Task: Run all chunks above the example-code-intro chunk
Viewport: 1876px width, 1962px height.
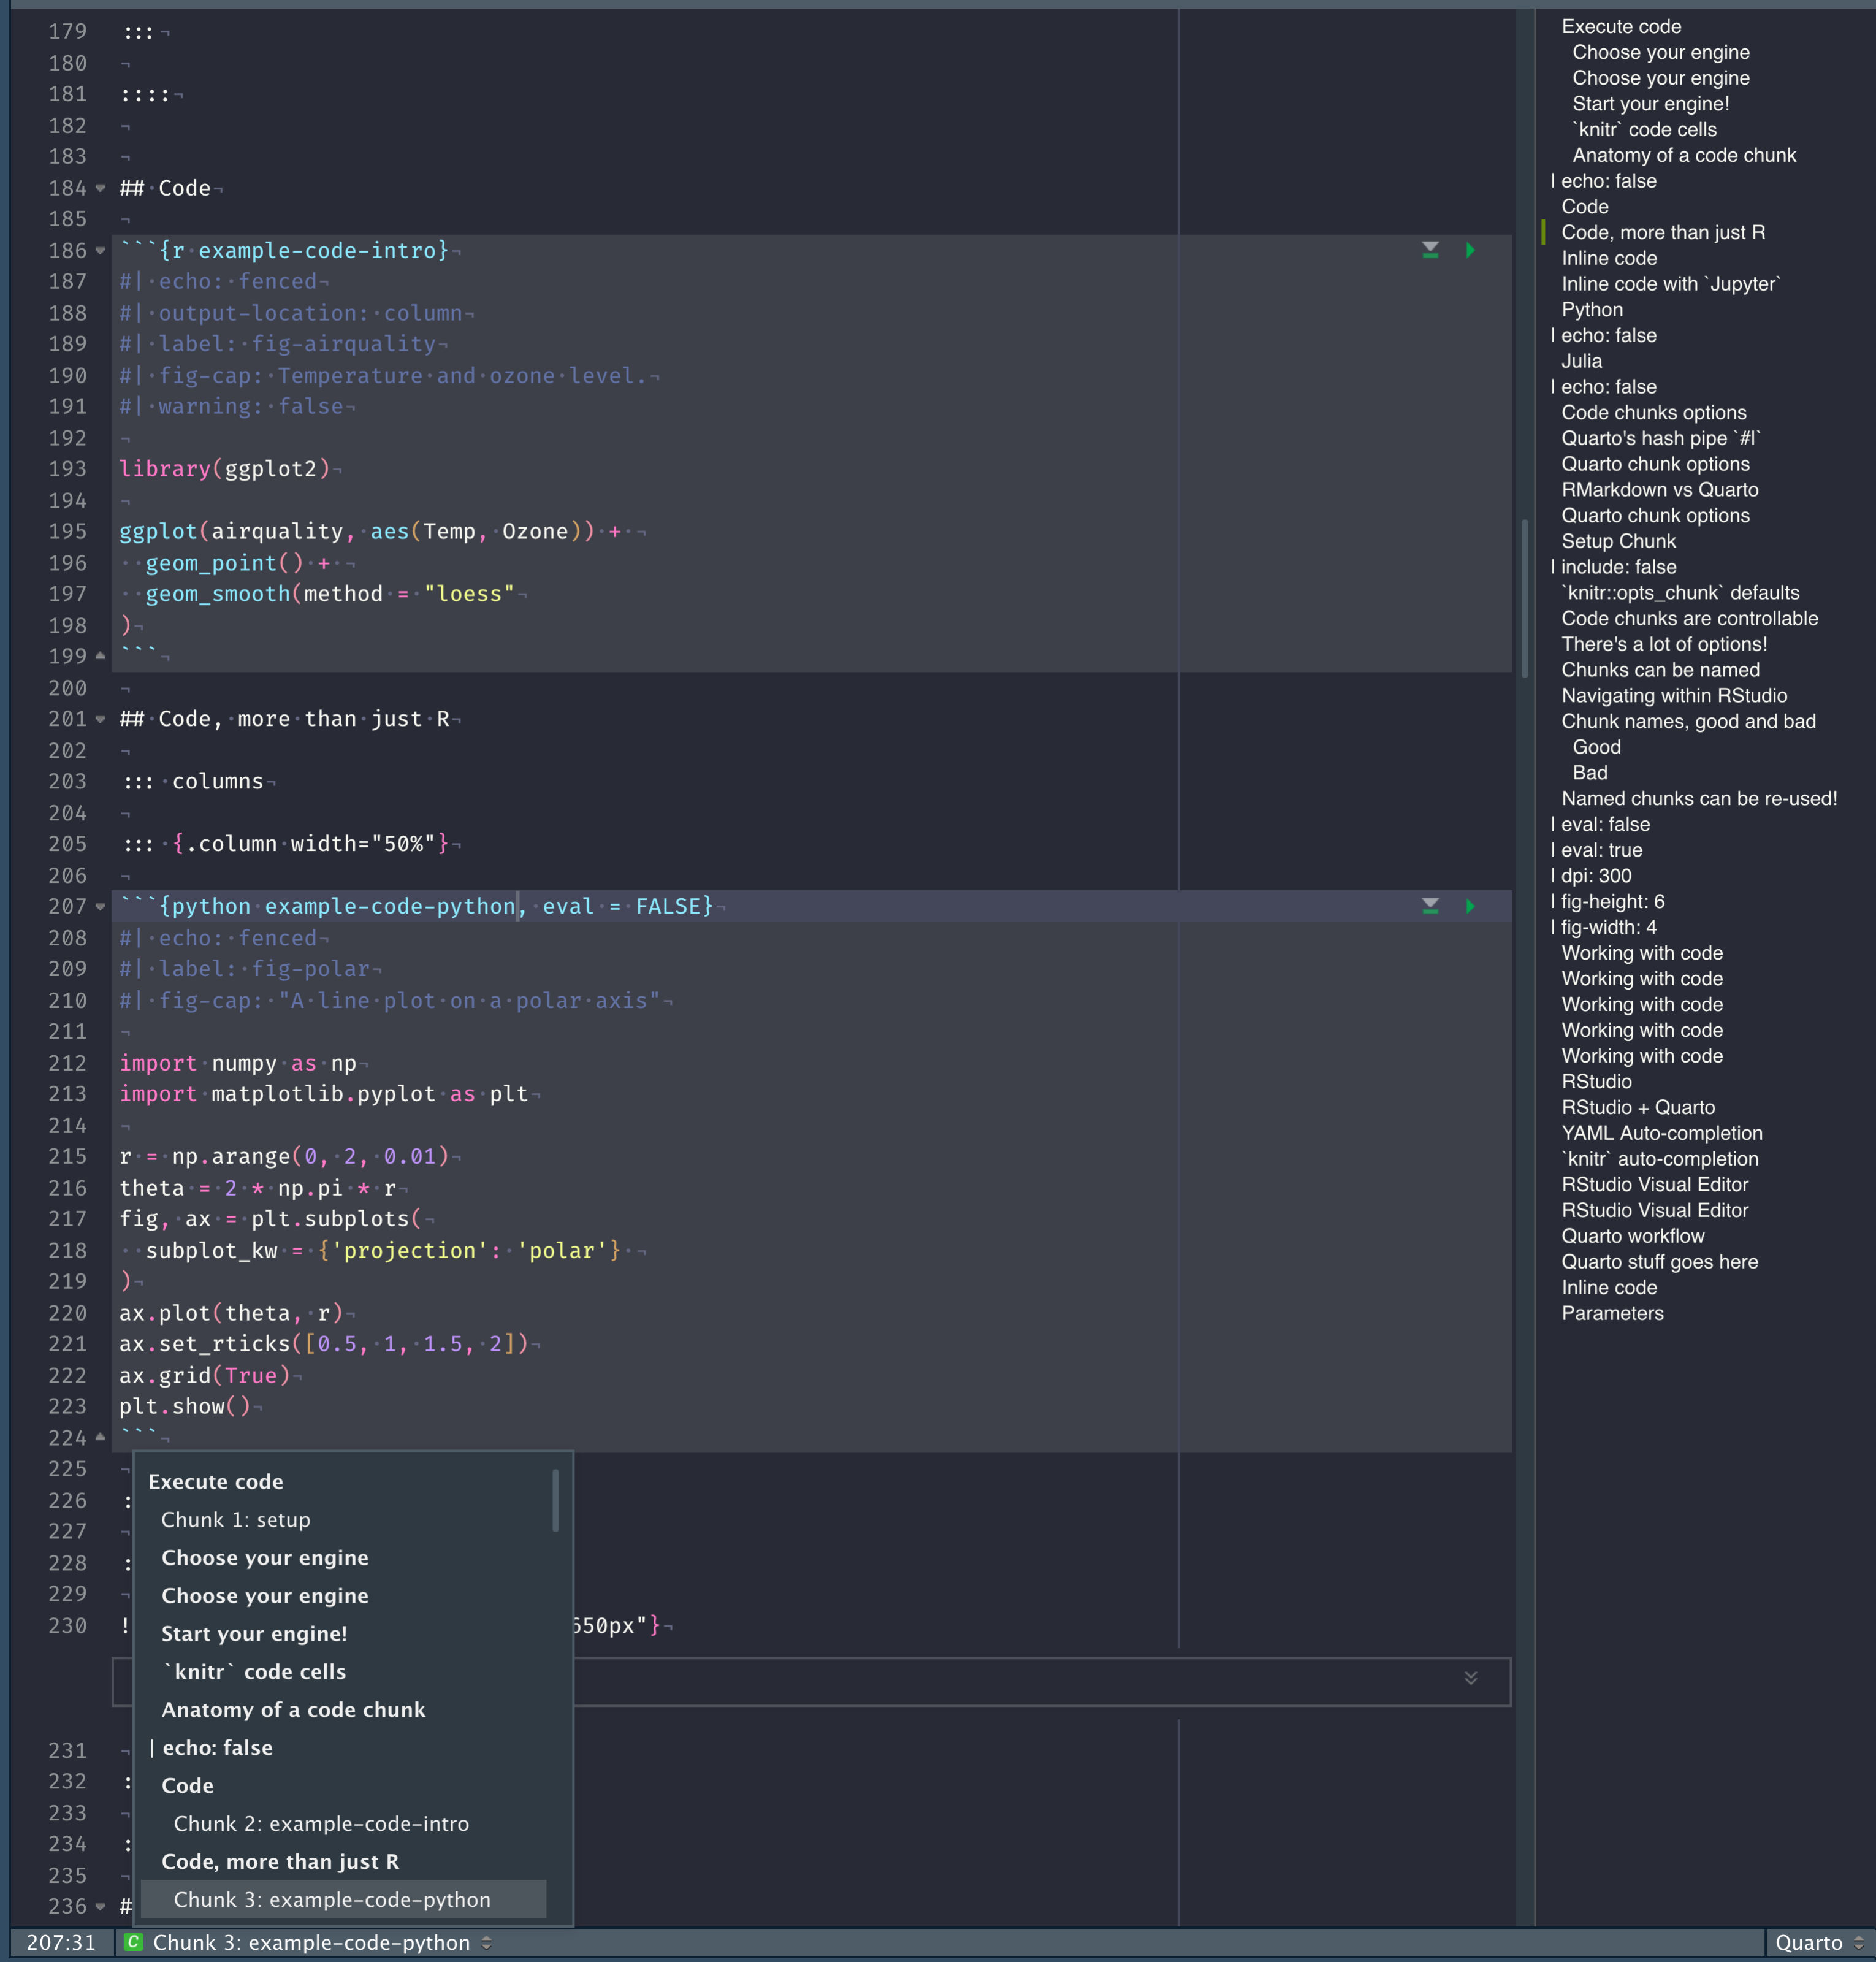Action: click(x=1431, y=250)
